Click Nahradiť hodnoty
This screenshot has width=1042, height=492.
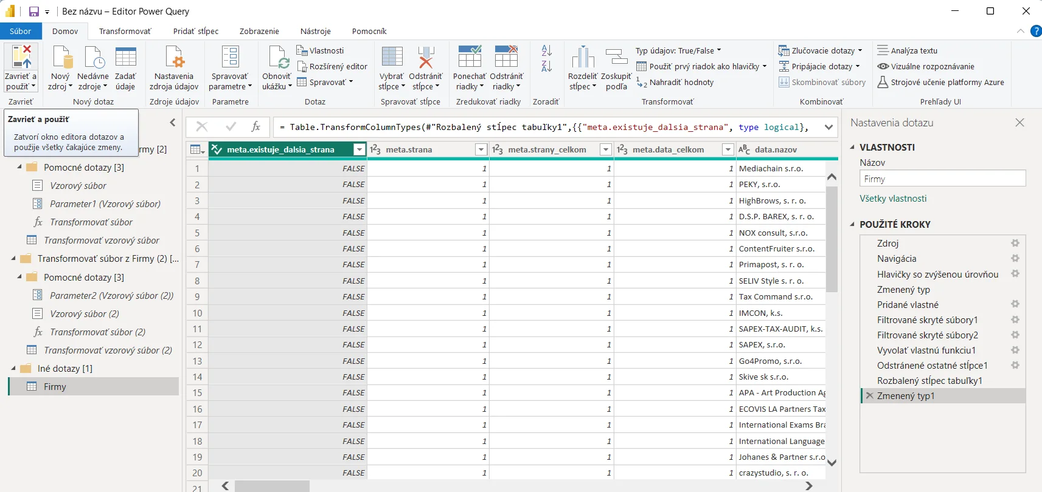(x=675, y=82)
